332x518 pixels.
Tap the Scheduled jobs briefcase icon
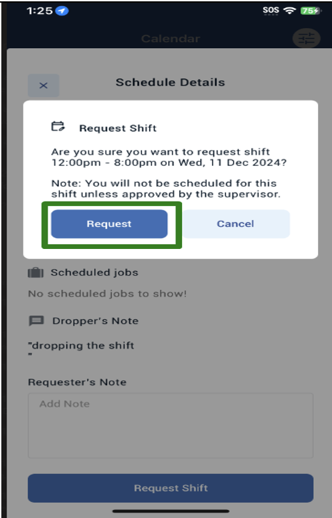(x=35, y=272)
